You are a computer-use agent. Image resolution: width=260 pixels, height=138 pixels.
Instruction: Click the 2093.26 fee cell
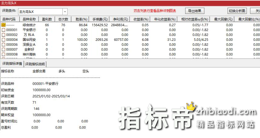pos(102,40)
